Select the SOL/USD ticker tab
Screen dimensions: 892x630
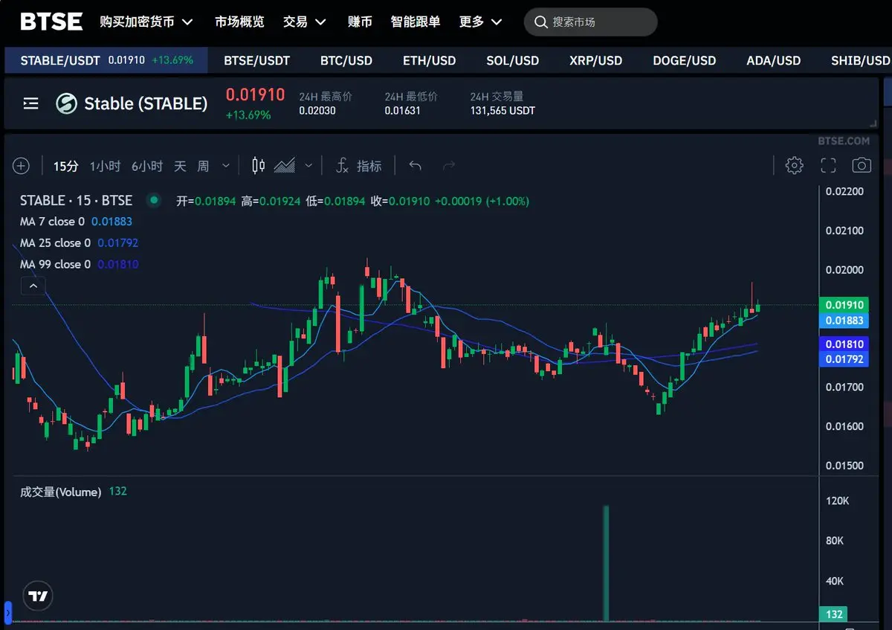(513, 60)
